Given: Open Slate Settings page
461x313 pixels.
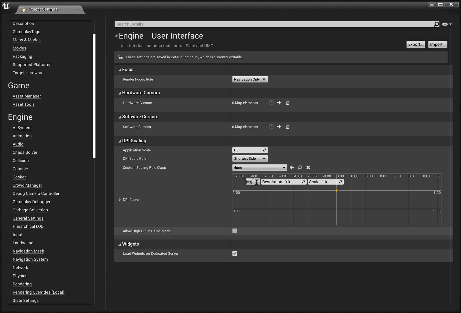Looking at the screenshot, I should (x=26, y=300).
